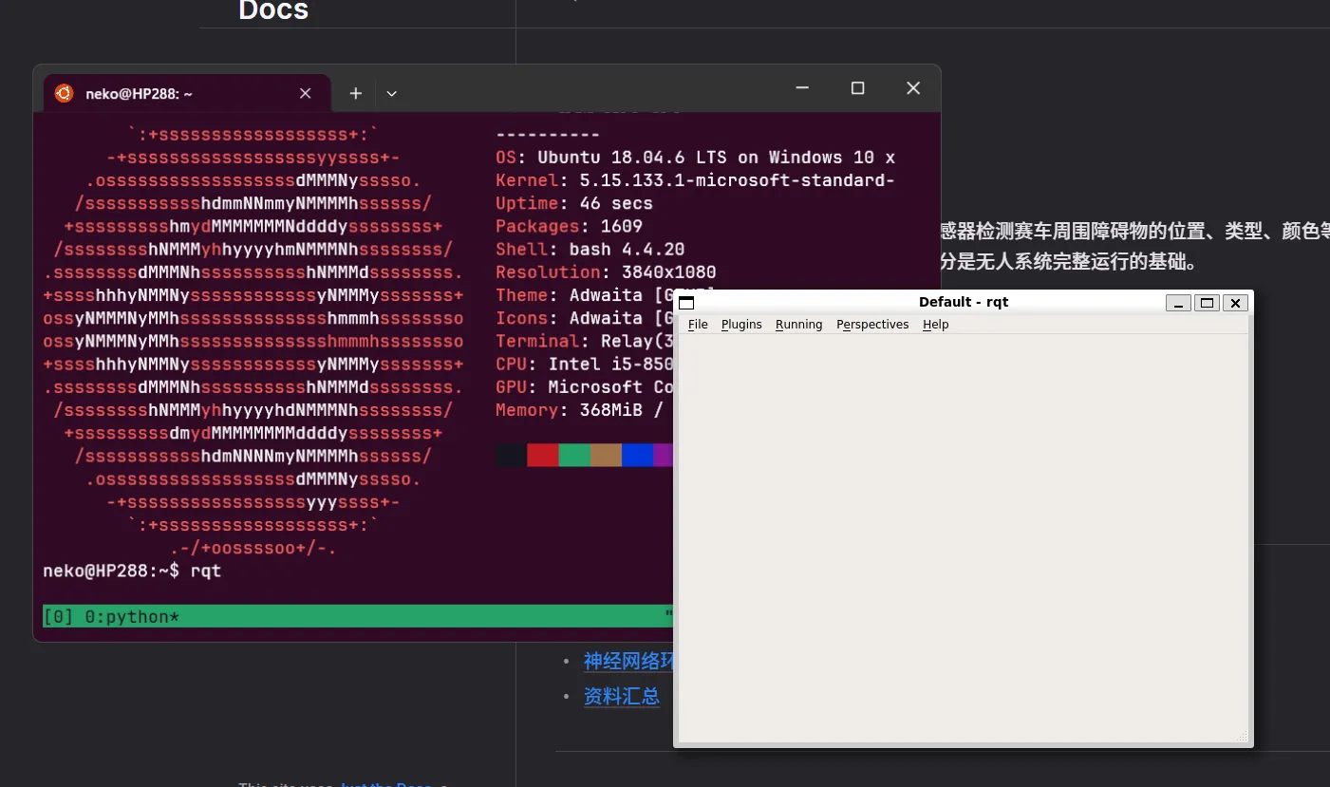
Task: Open a new terminal tab with the plus icon
Action: point(355,93)
